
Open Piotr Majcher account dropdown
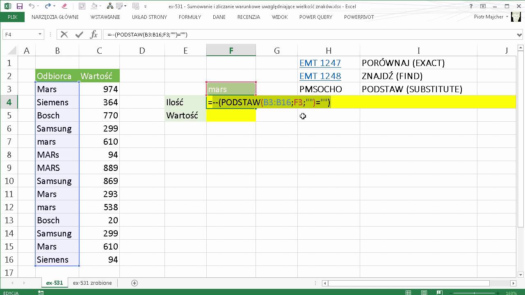(x=507, y=17)
